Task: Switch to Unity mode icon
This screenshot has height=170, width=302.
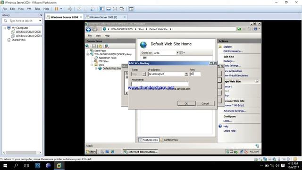Action: tap(122, 9)
